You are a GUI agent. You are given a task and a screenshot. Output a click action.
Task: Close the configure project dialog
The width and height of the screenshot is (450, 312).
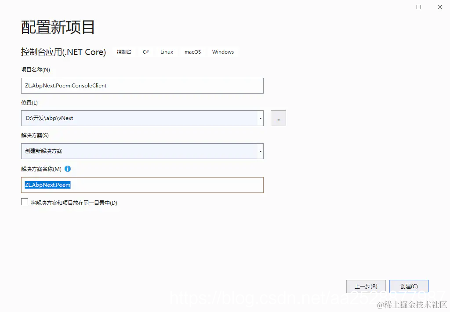[440, 7]
